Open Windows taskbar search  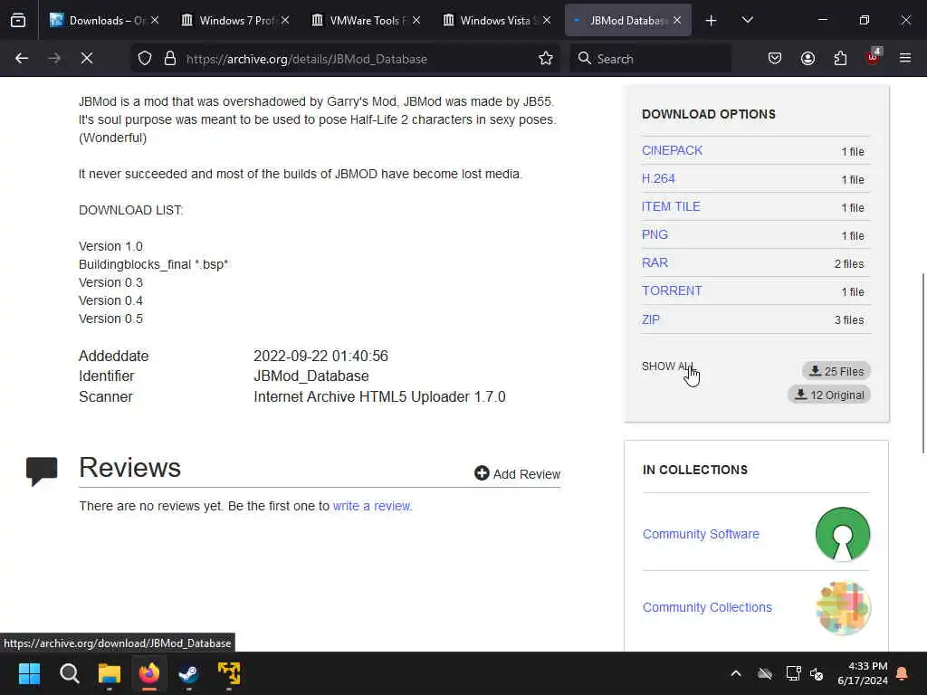69,673
